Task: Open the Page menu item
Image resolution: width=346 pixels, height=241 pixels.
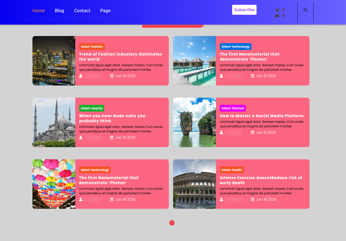Action: 105,11
